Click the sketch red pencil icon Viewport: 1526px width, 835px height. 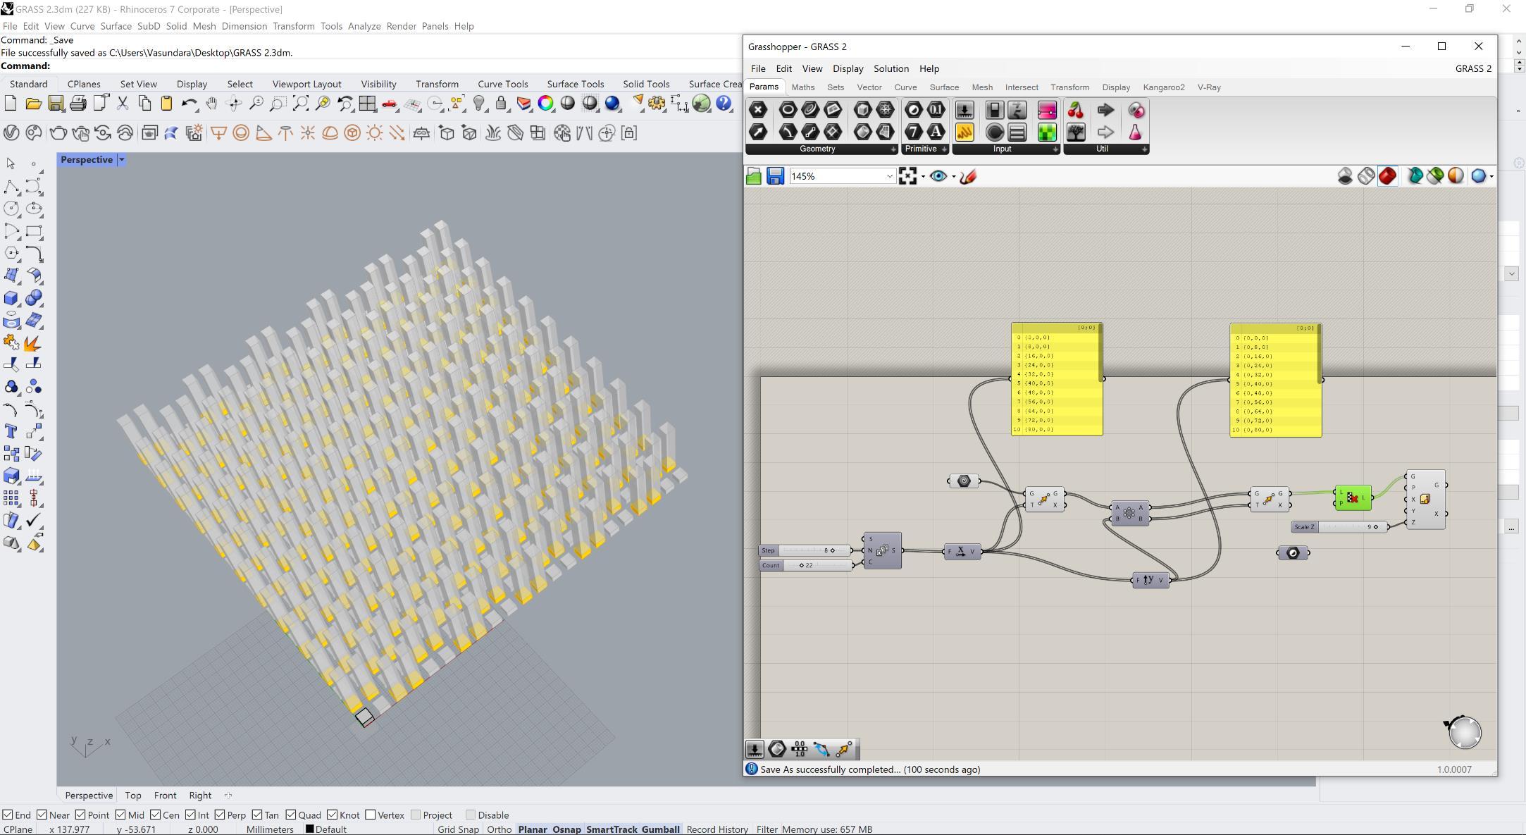pos(968,176)
